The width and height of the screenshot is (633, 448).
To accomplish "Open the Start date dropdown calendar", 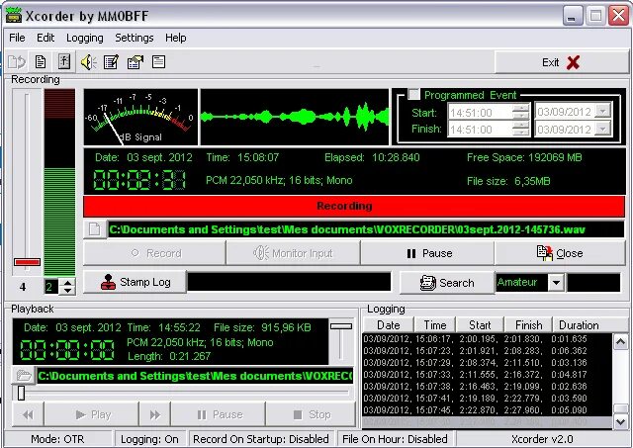I will [x=602, y=110].
